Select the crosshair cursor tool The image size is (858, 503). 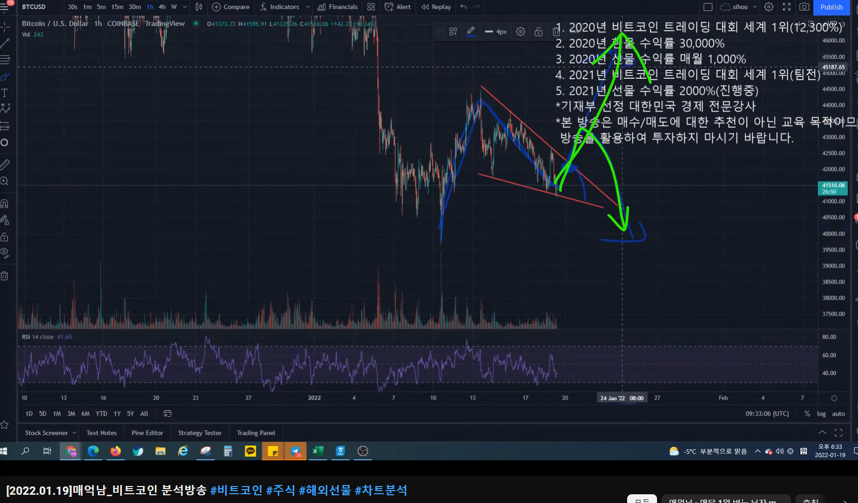(5, 26)
